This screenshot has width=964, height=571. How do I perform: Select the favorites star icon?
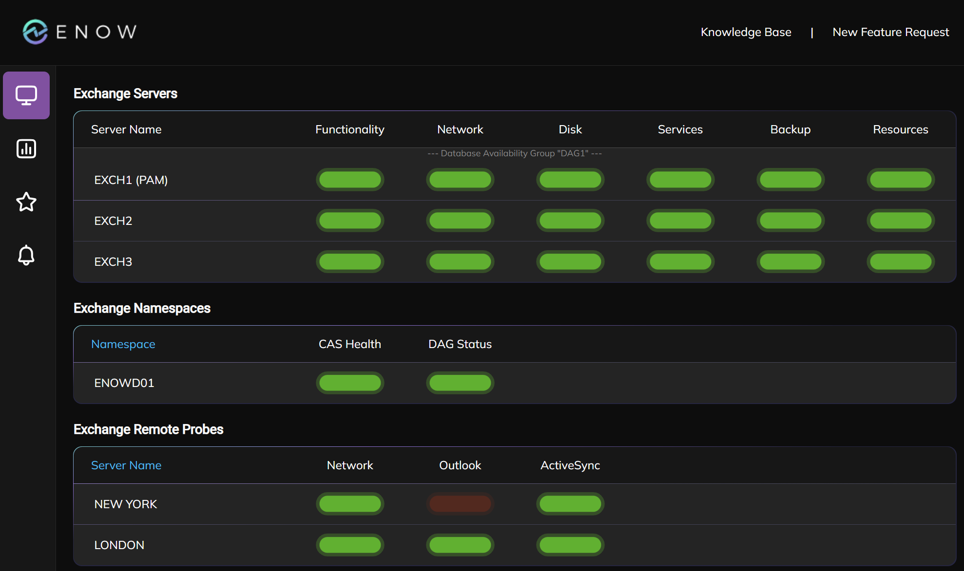[26, 202]
